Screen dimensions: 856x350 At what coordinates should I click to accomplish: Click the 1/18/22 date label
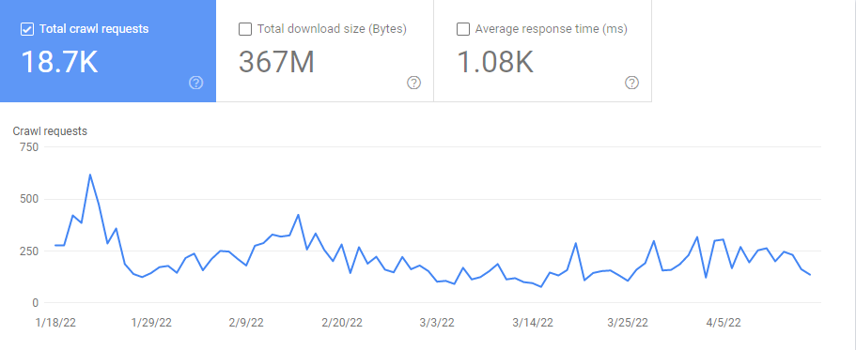(55, 323)
